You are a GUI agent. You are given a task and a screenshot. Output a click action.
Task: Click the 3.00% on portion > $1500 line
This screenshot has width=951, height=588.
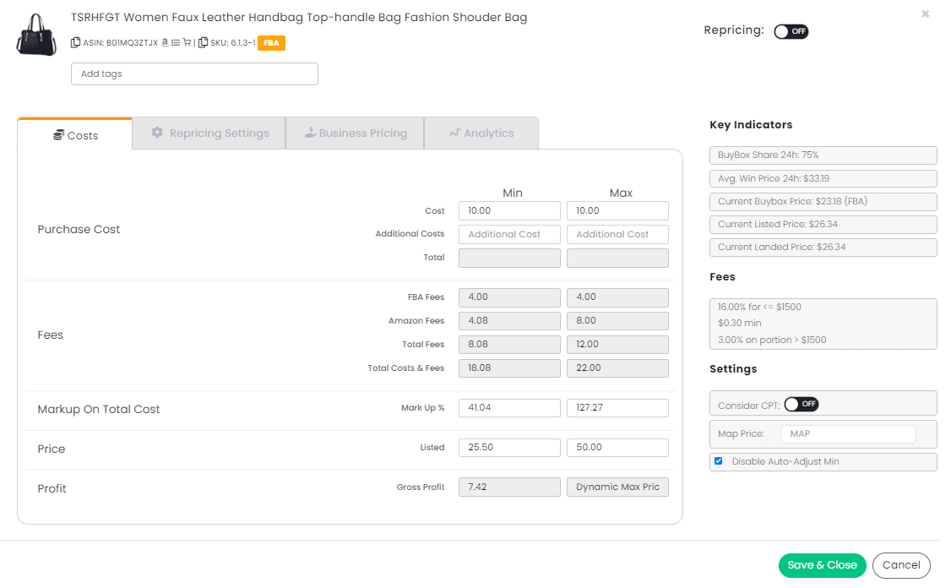771,340
